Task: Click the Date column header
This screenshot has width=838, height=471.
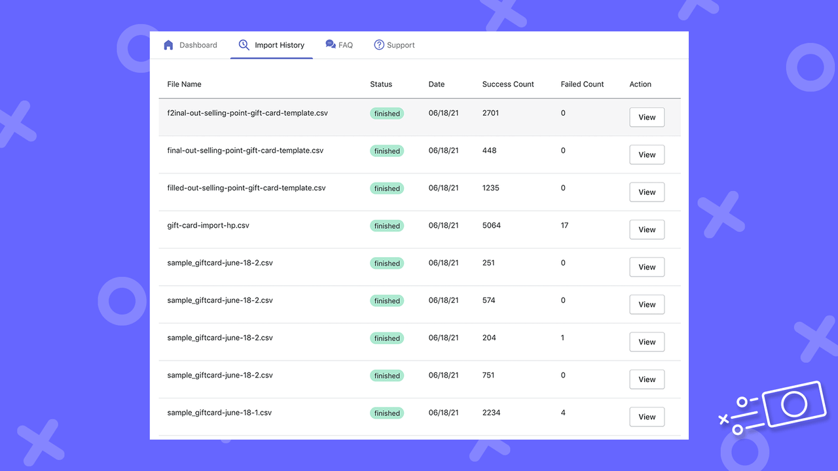Action: (x=437, y=84)
